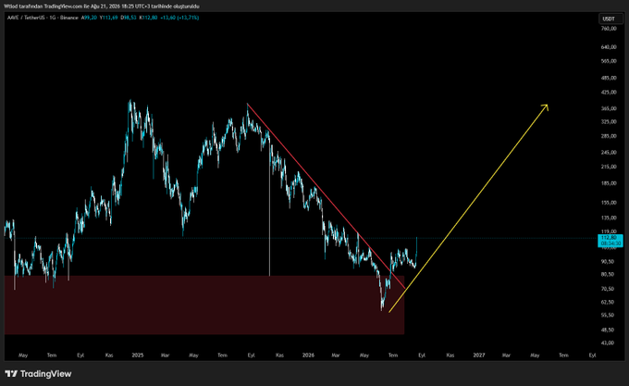Click the close value K112,80
Screen dimensions: 629x386
[148, 18]
